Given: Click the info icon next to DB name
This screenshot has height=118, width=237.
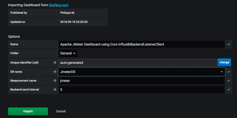Looking at the screenshot, I should 55,72.
